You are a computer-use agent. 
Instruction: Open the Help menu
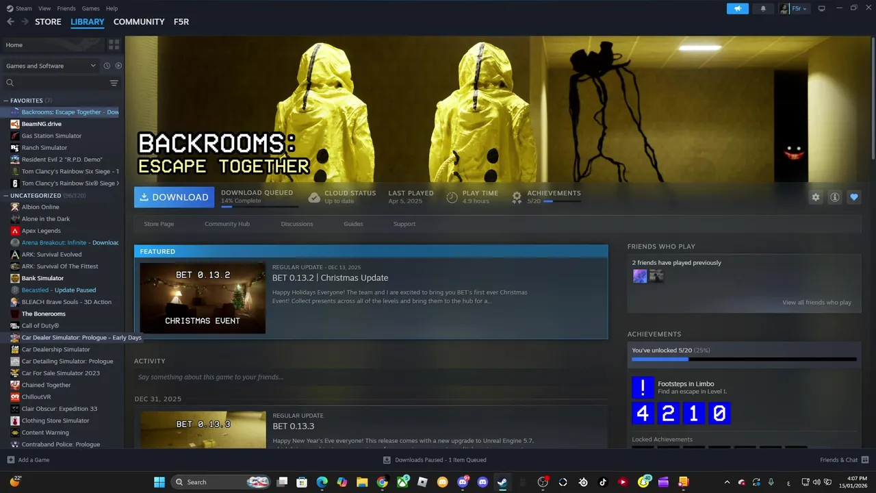[112, 8]
